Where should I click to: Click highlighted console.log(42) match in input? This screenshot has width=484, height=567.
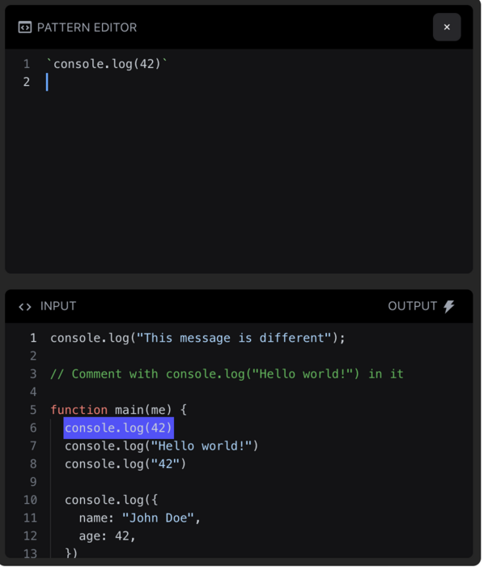118,428
